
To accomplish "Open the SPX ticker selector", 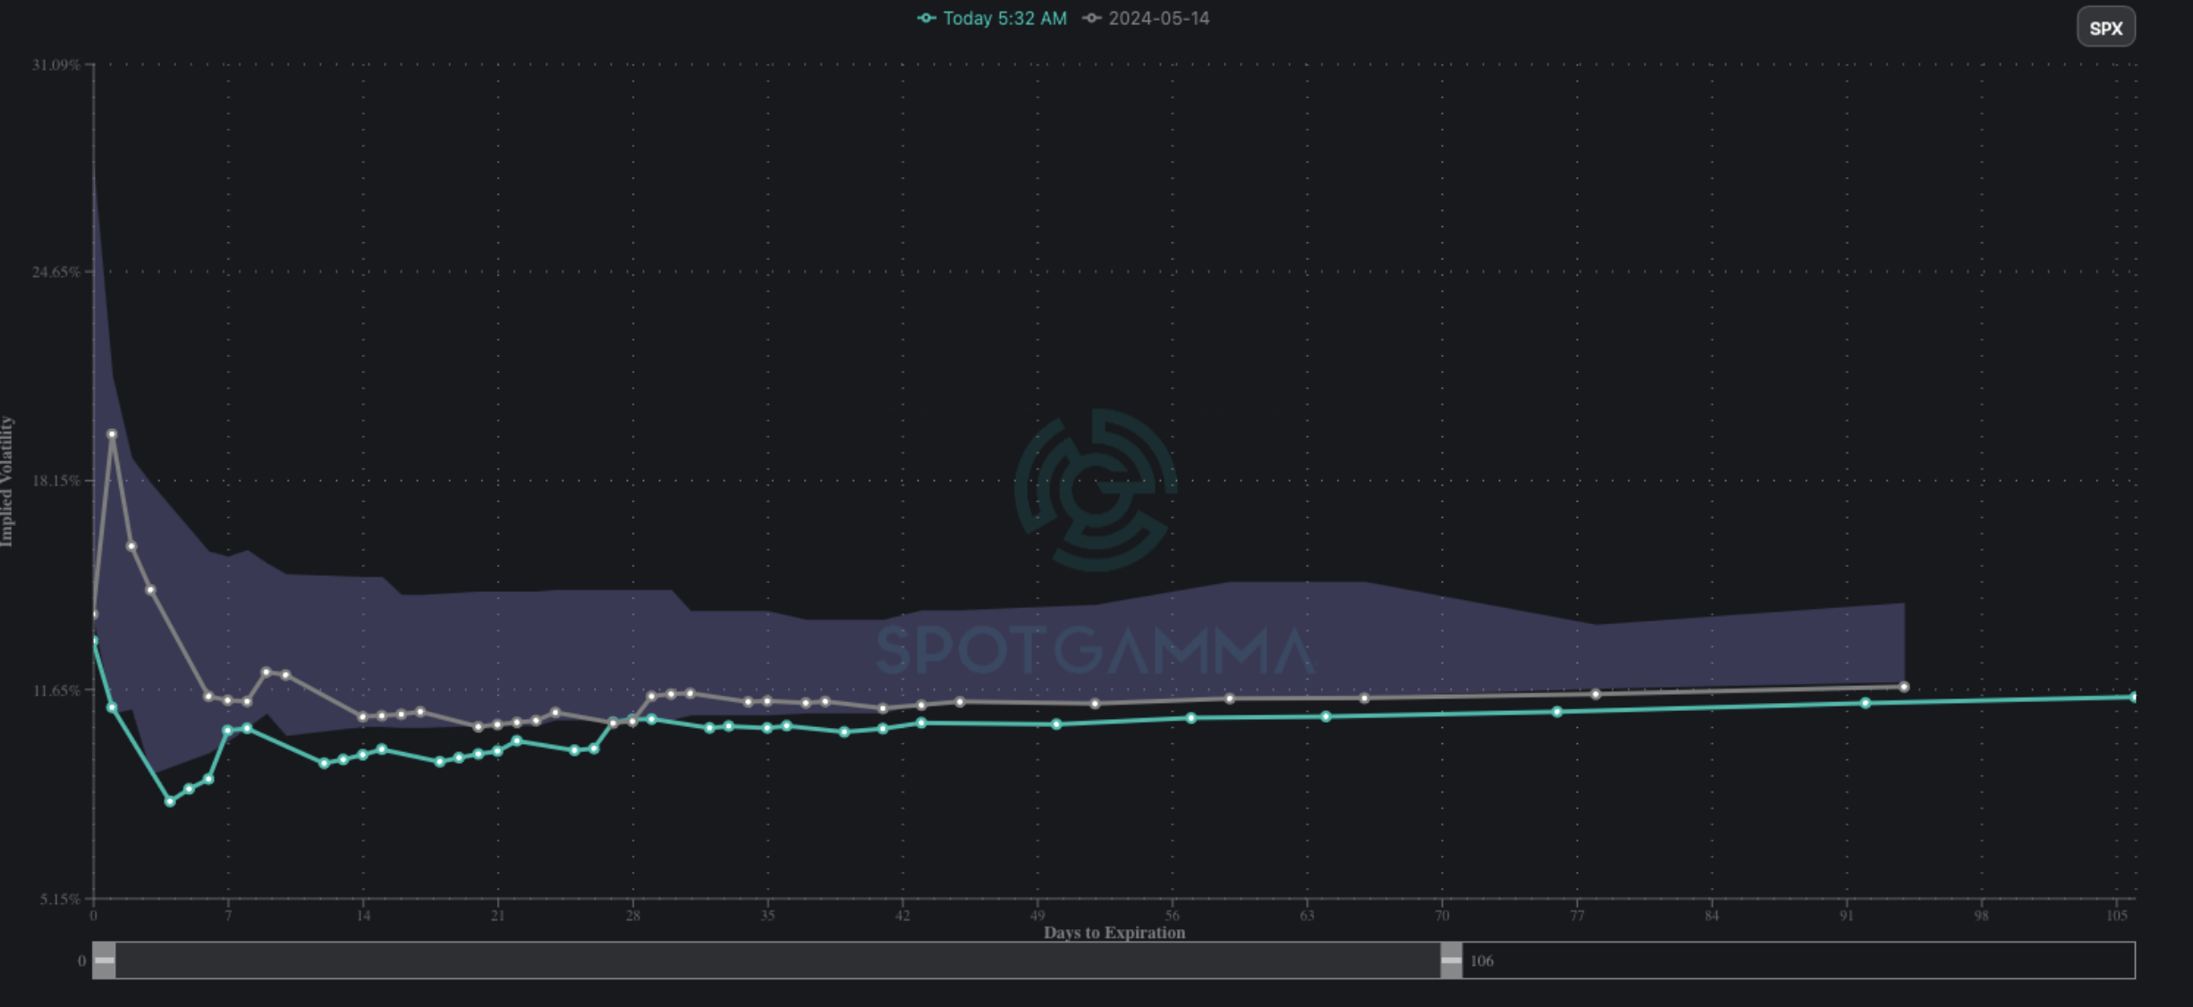I will (x=2105, y=28).
